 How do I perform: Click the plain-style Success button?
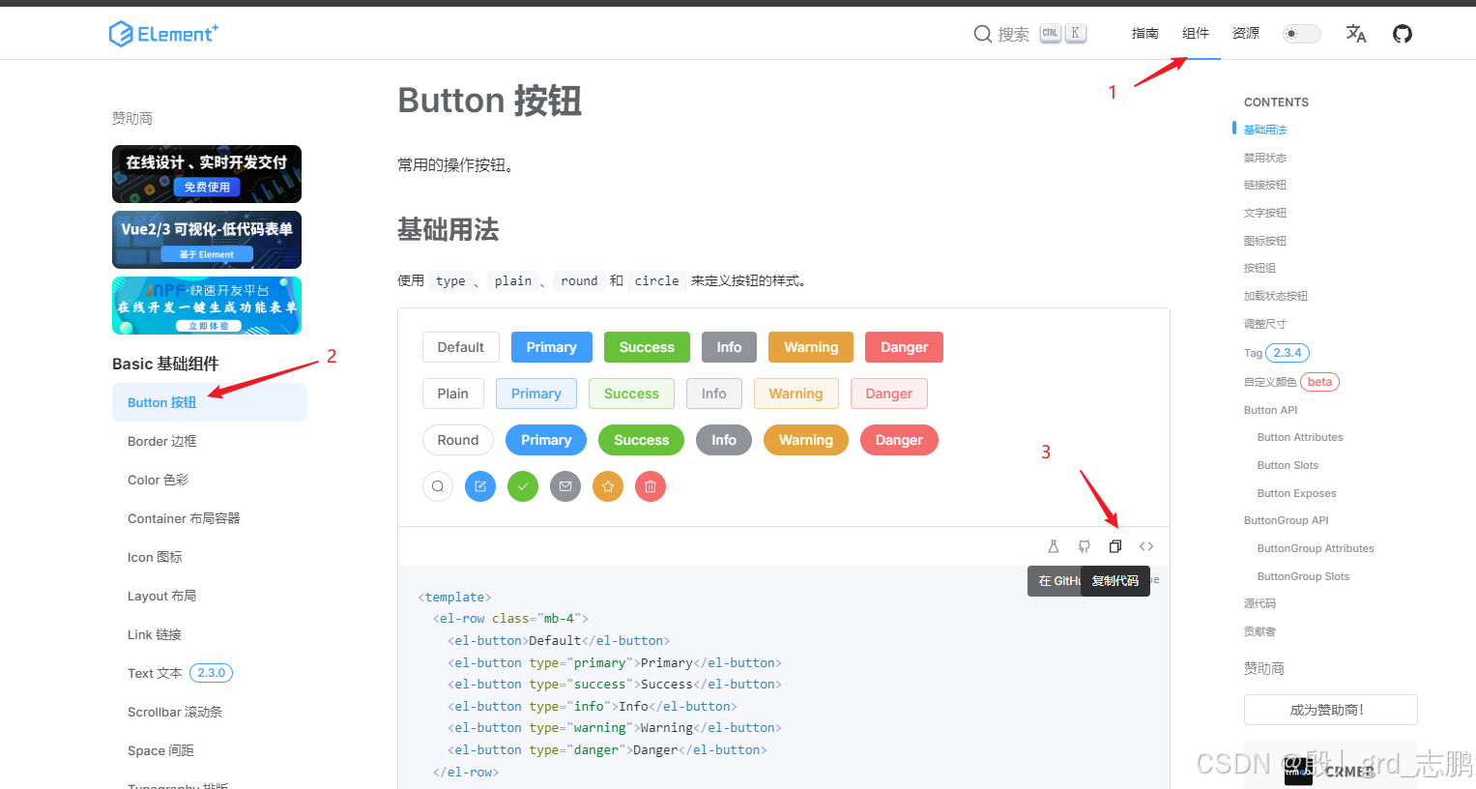[x=631, y=394]
